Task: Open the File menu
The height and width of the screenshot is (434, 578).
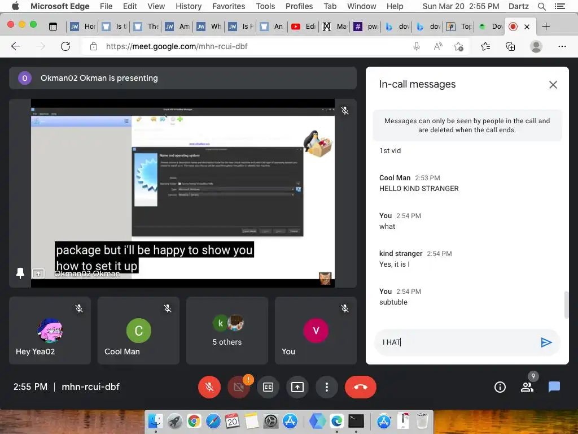Action: pos(106,6)
